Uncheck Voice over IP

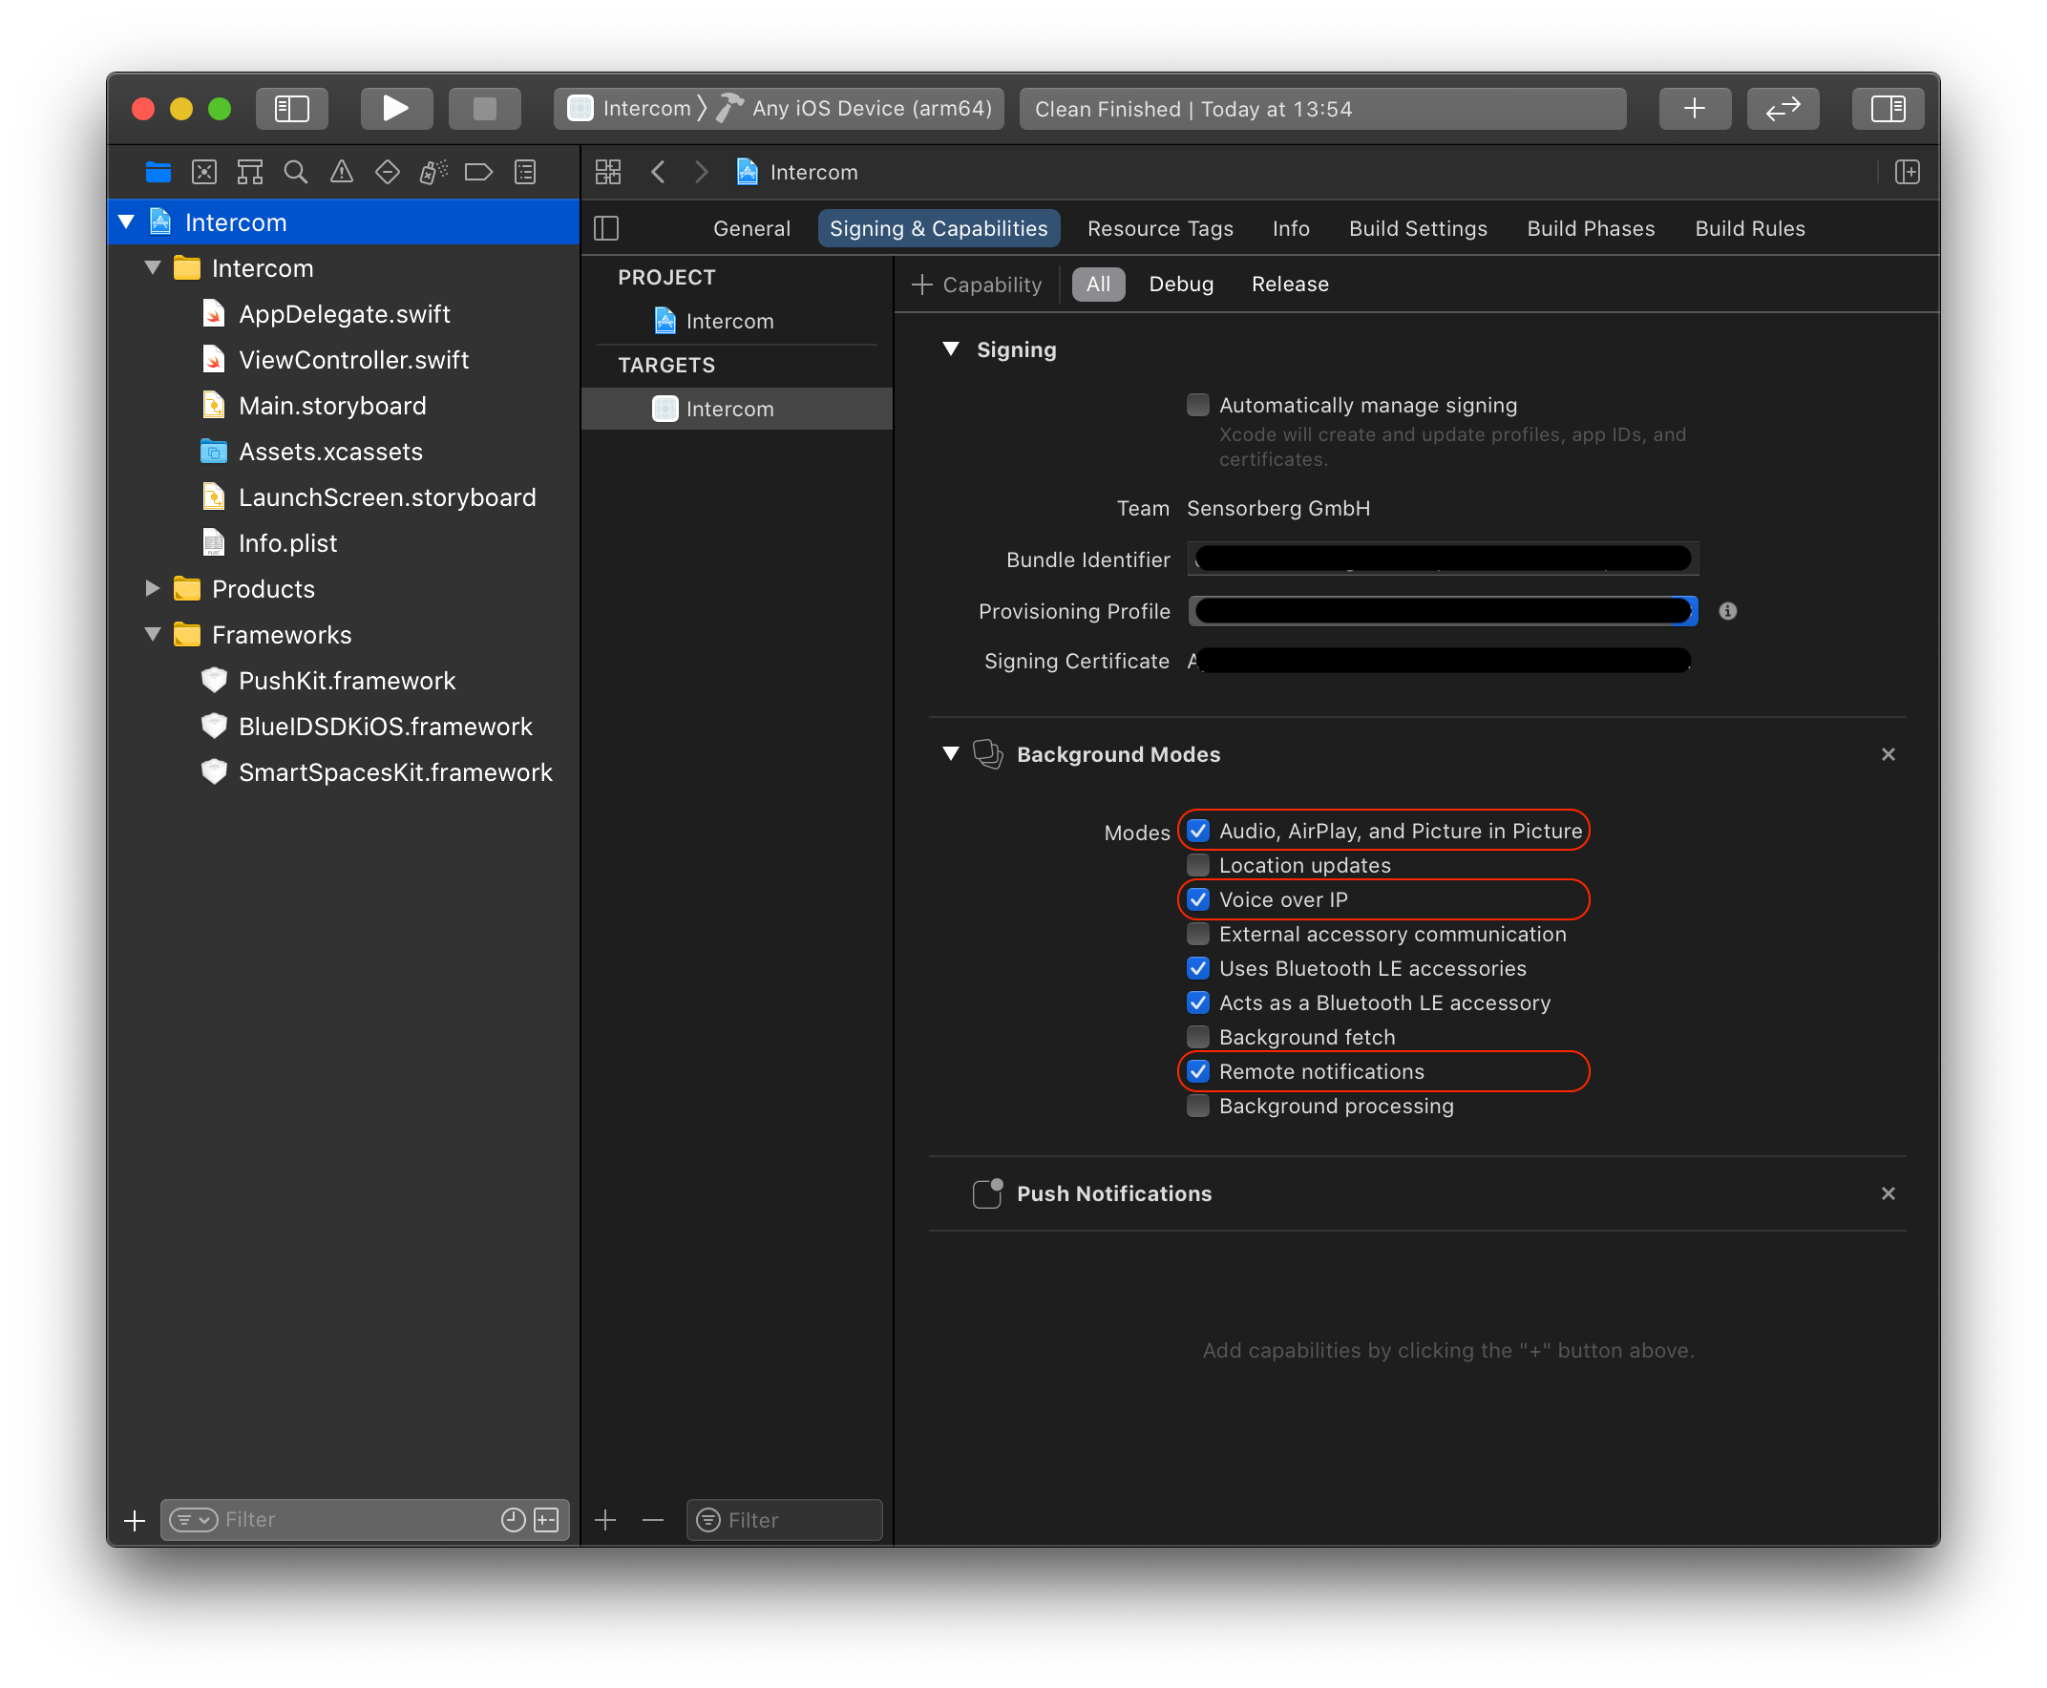pyautogui.click(x=1198, y=899)
